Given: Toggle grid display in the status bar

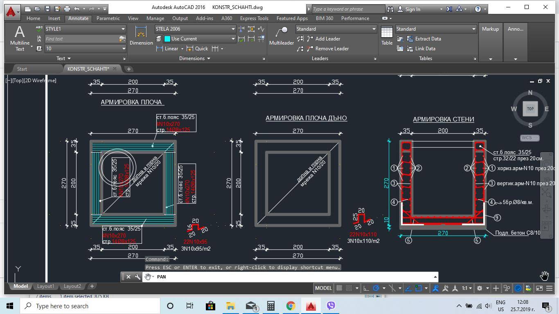Looking at the screenshot, I should (339, 288).
